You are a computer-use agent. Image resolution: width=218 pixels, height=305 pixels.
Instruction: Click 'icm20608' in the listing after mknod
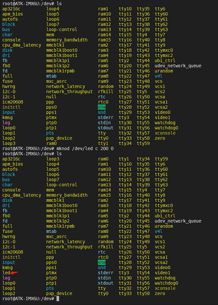tap(13, 252)
